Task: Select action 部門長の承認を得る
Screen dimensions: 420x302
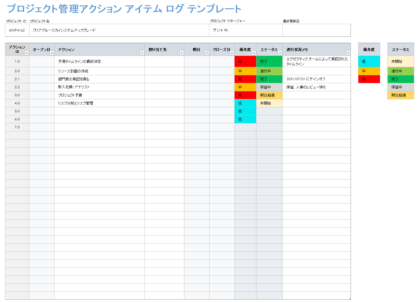Action: tap(99, 79)
